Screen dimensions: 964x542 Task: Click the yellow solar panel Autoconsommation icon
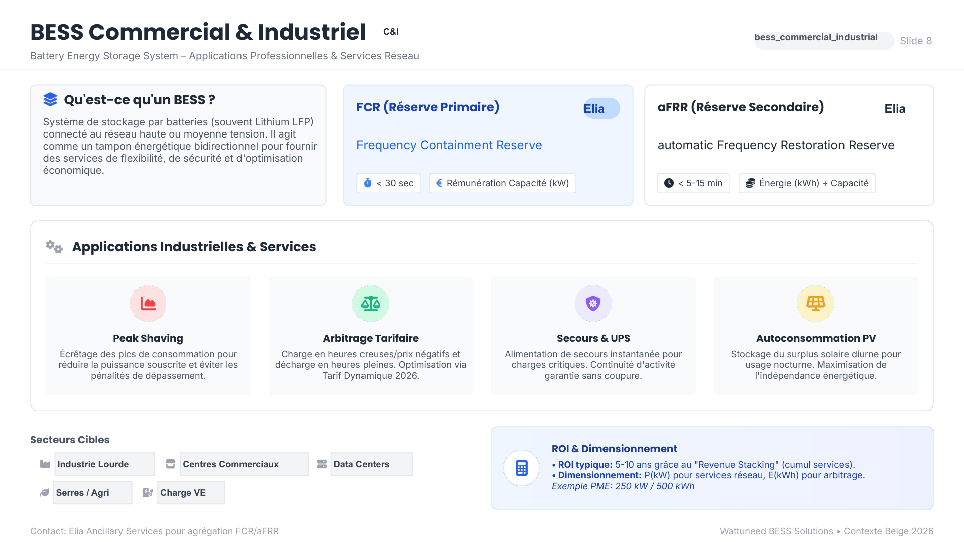(x=815, y=303)
